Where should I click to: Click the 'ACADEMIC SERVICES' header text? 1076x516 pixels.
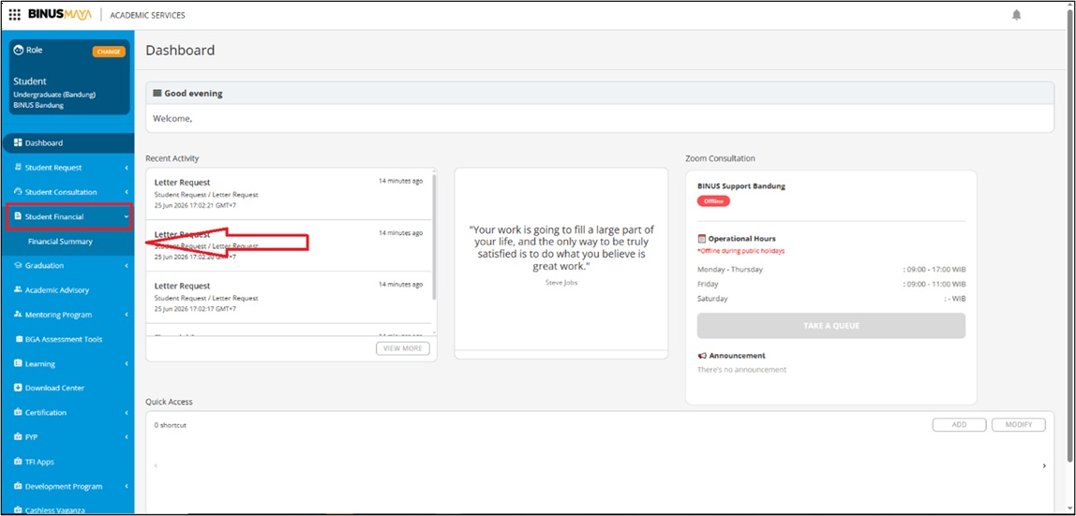147,15
